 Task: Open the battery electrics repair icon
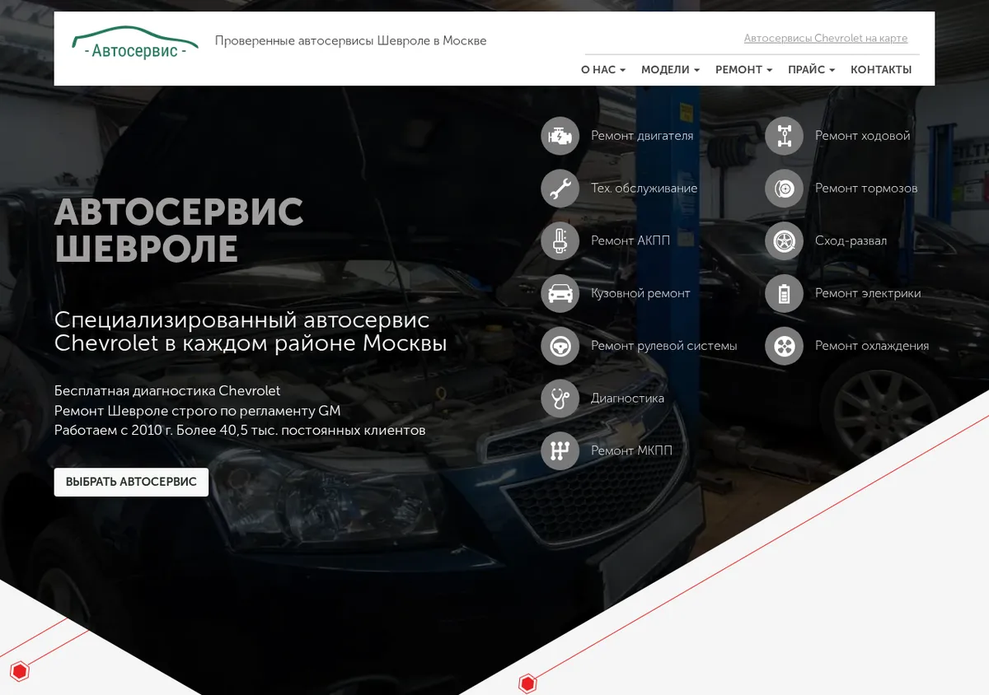click(x=785, y=293)
